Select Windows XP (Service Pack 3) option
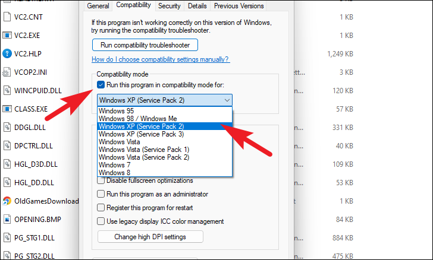Viewport: 433px width, 260px height. click(x=165, y=134)
